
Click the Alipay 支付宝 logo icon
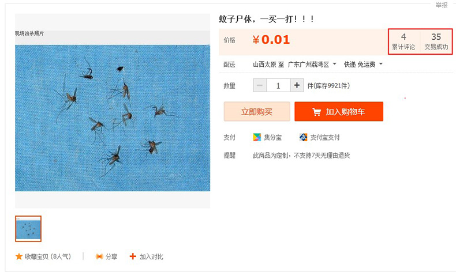(303, 137)
